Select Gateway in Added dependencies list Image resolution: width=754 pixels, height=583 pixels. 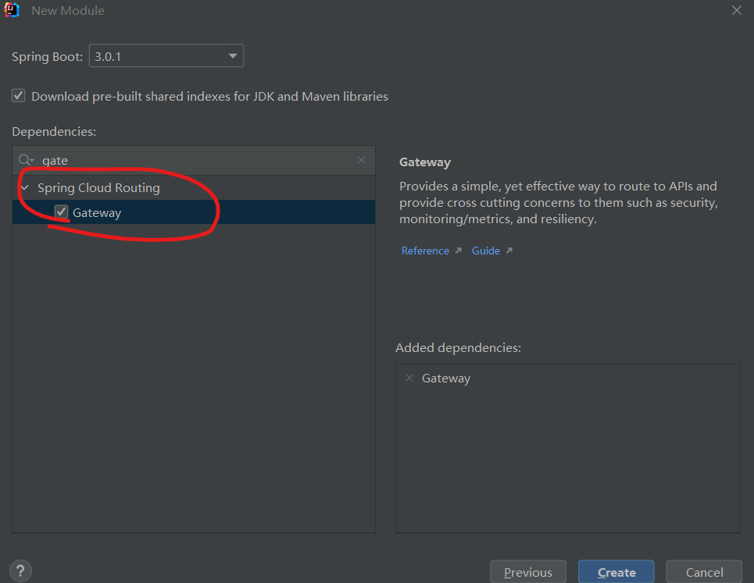click(x=446, y=379)
